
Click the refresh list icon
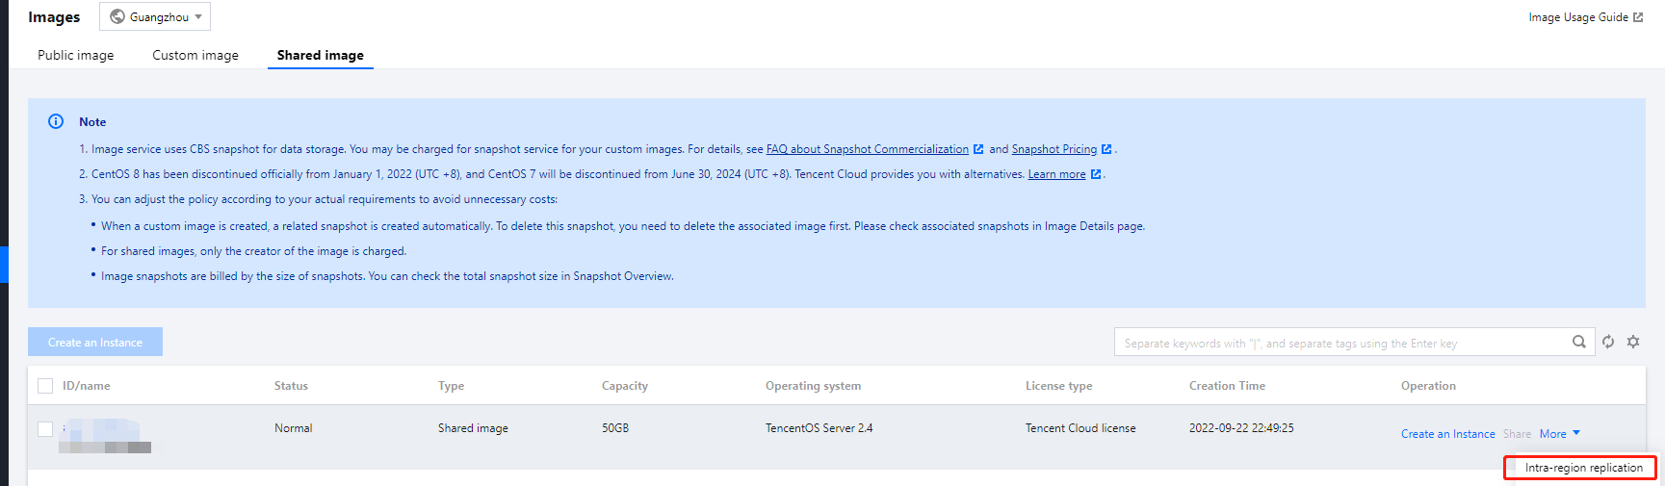1607,342
